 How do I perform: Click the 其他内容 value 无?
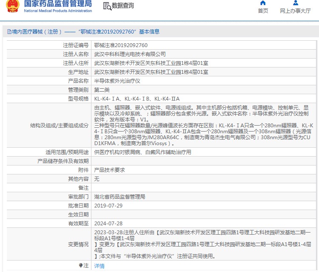coord(97,179)
